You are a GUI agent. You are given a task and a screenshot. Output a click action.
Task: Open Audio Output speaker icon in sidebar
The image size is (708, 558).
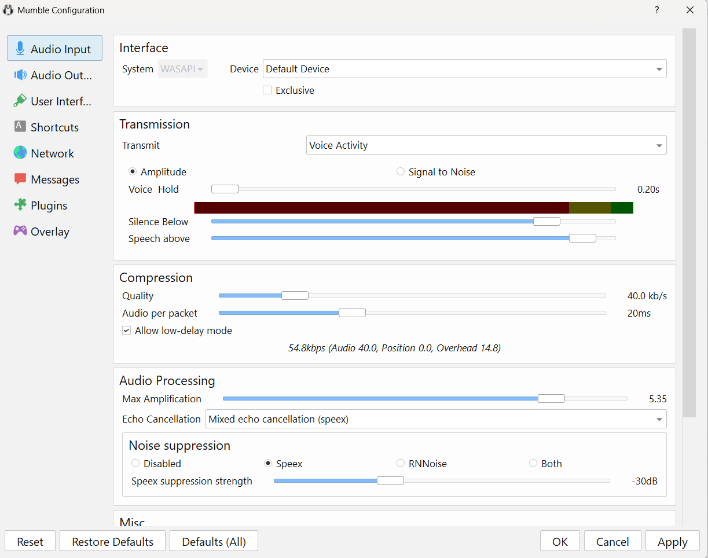[20, 75]
